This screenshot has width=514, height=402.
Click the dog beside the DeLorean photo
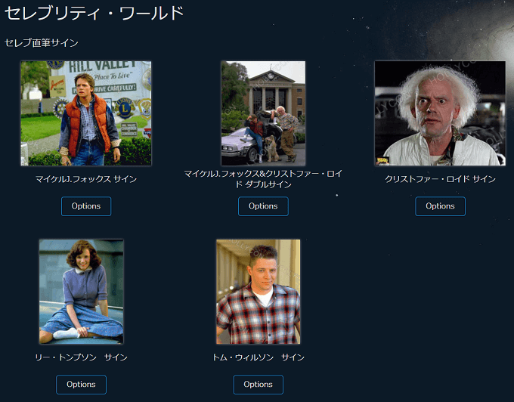tap(271, 148)
